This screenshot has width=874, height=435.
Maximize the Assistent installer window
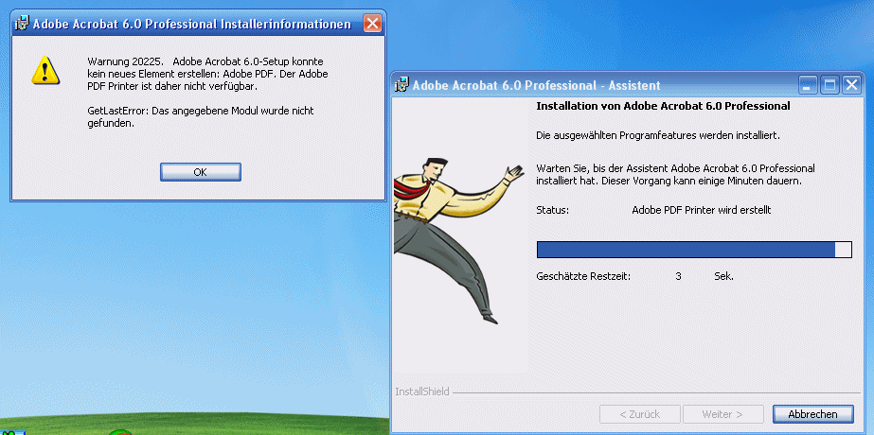pos(829,85)
